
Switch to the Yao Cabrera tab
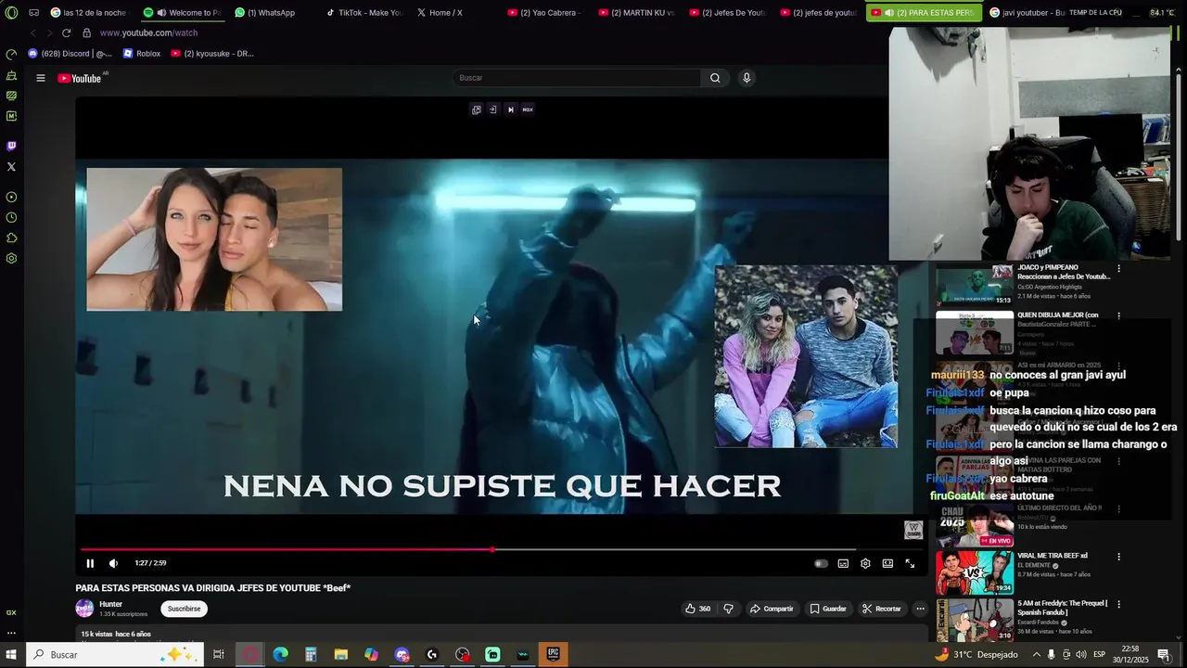tap(543, 12)
